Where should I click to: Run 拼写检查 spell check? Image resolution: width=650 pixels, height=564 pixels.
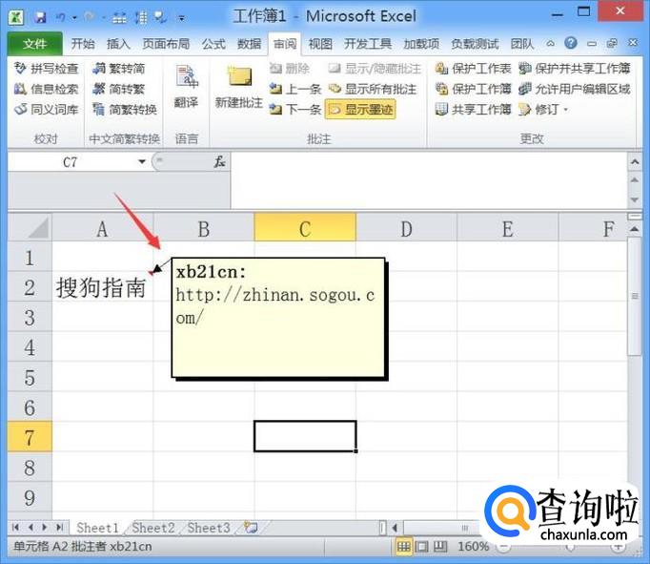[47, 69]
